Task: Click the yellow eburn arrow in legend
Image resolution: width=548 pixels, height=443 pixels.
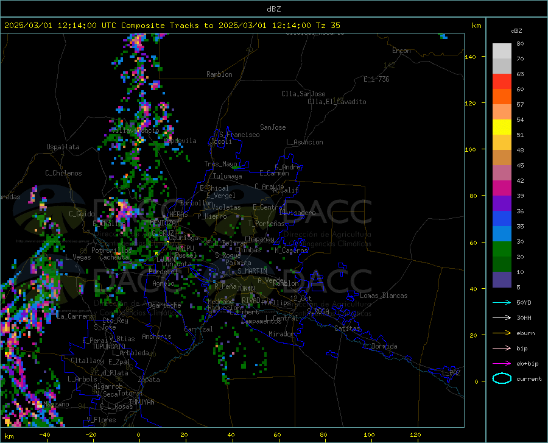Action: pyautogui.click(x=502, y=333)
